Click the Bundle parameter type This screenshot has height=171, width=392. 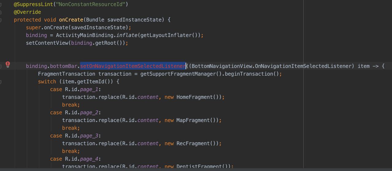coord(95,20)
